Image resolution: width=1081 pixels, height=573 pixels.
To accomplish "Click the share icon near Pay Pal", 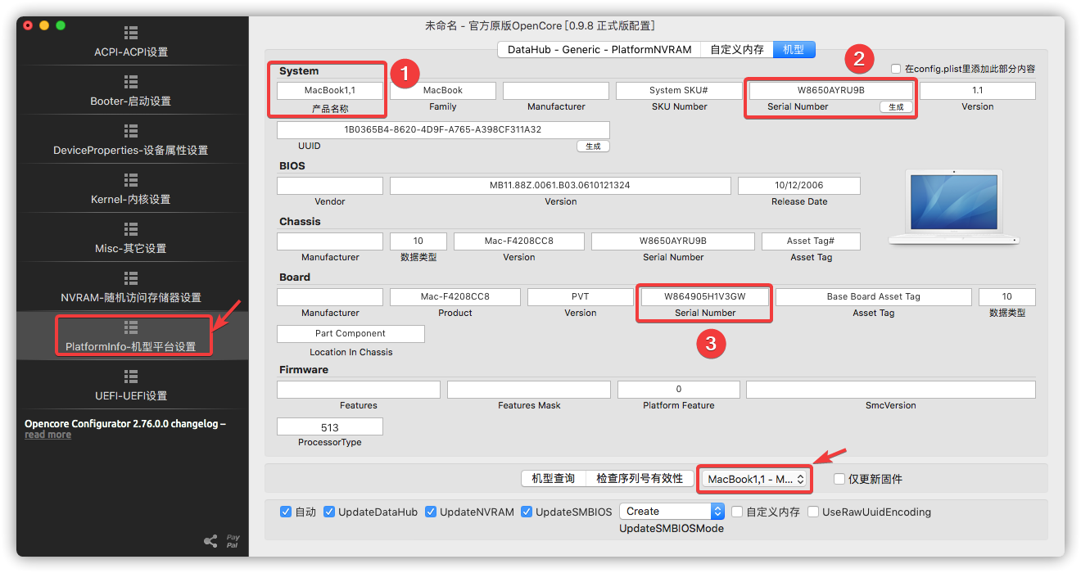I will [211, 539].
